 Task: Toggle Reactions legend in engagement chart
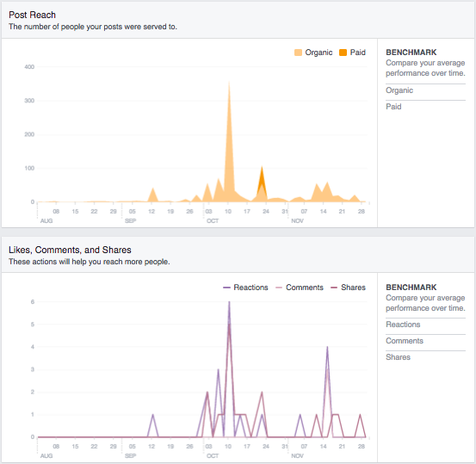tap(245, 288)
